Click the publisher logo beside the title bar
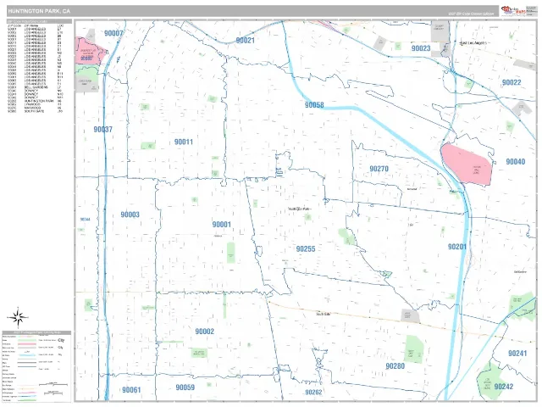Viewport: 542px width, 407px height. pos(513,11)
